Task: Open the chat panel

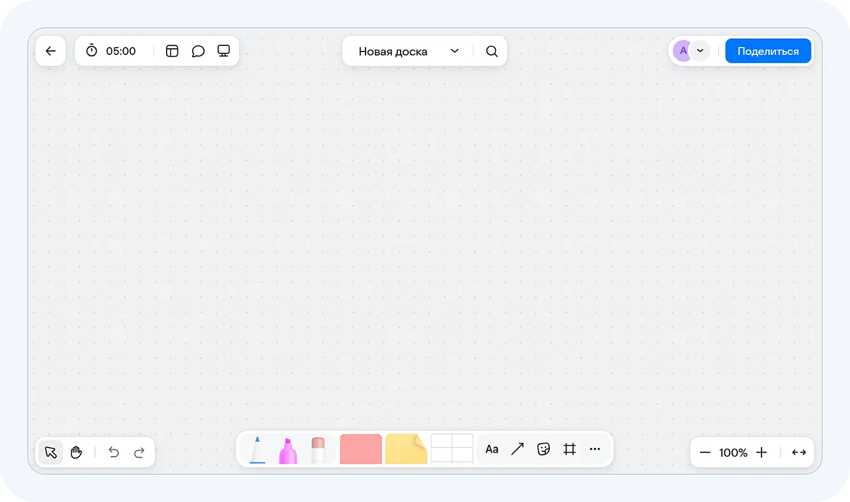Action: click(x=198, y=51)
